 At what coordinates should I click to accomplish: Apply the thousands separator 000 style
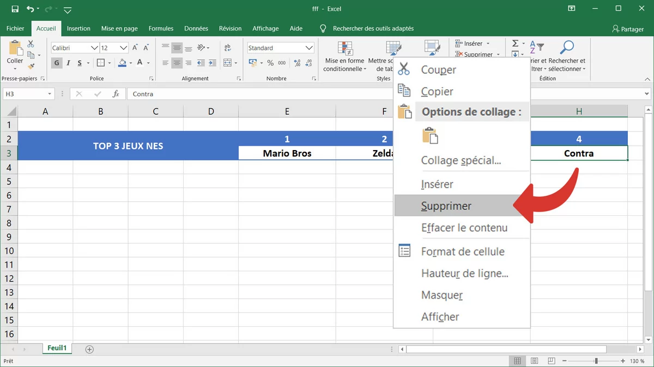point(282,63)
